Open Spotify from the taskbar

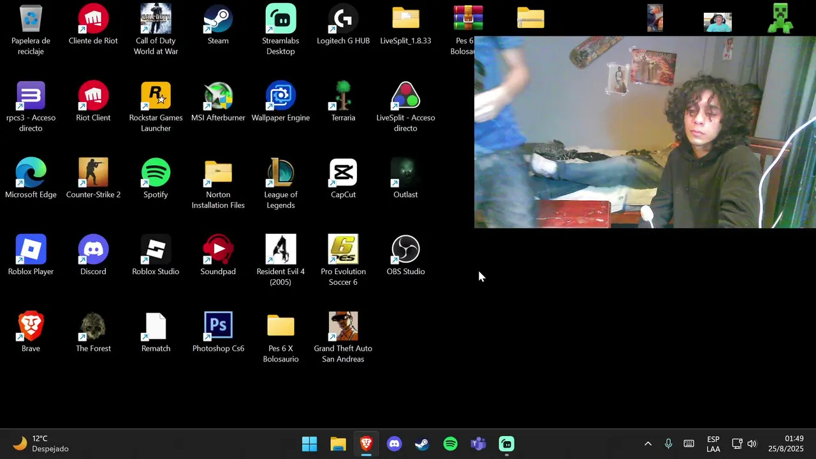click(x=450, y=444)
